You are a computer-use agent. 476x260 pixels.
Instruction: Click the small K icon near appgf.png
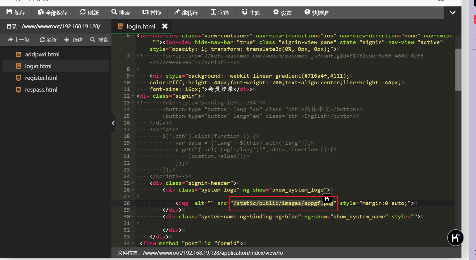pos(327,198)
